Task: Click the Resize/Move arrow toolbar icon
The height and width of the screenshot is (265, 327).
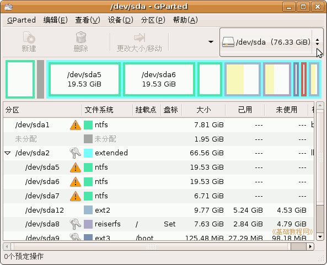Action: [140, 37]
